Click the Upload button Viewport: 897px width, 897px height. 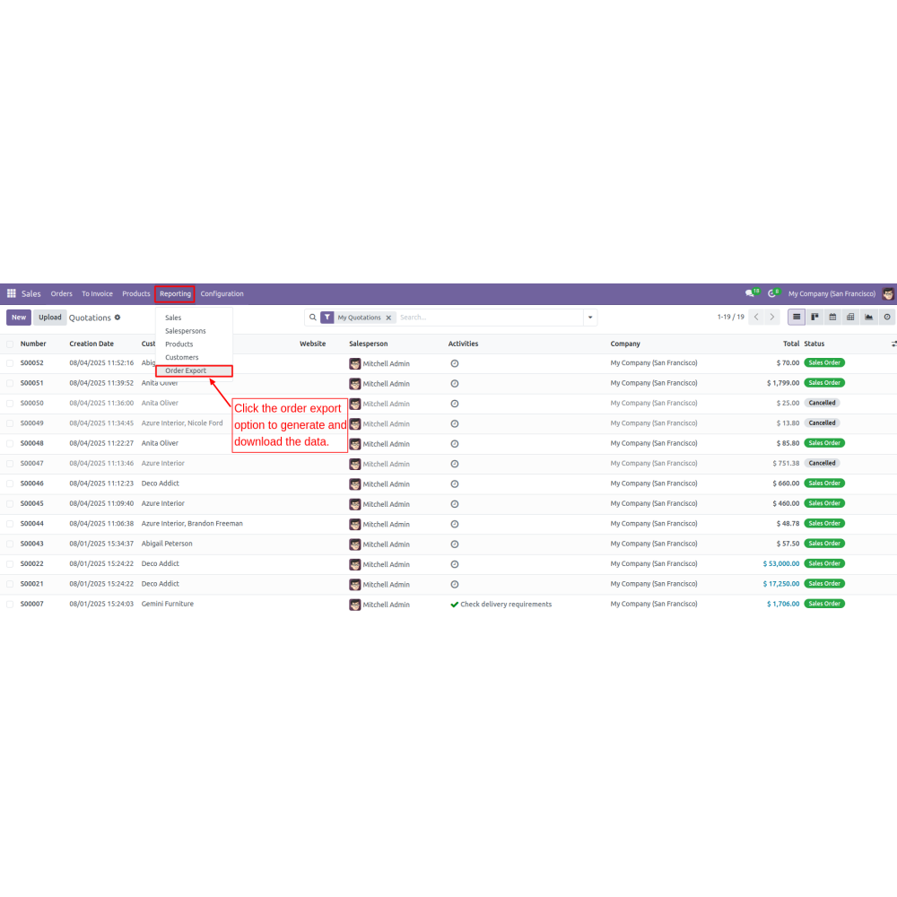click(50, 318)
